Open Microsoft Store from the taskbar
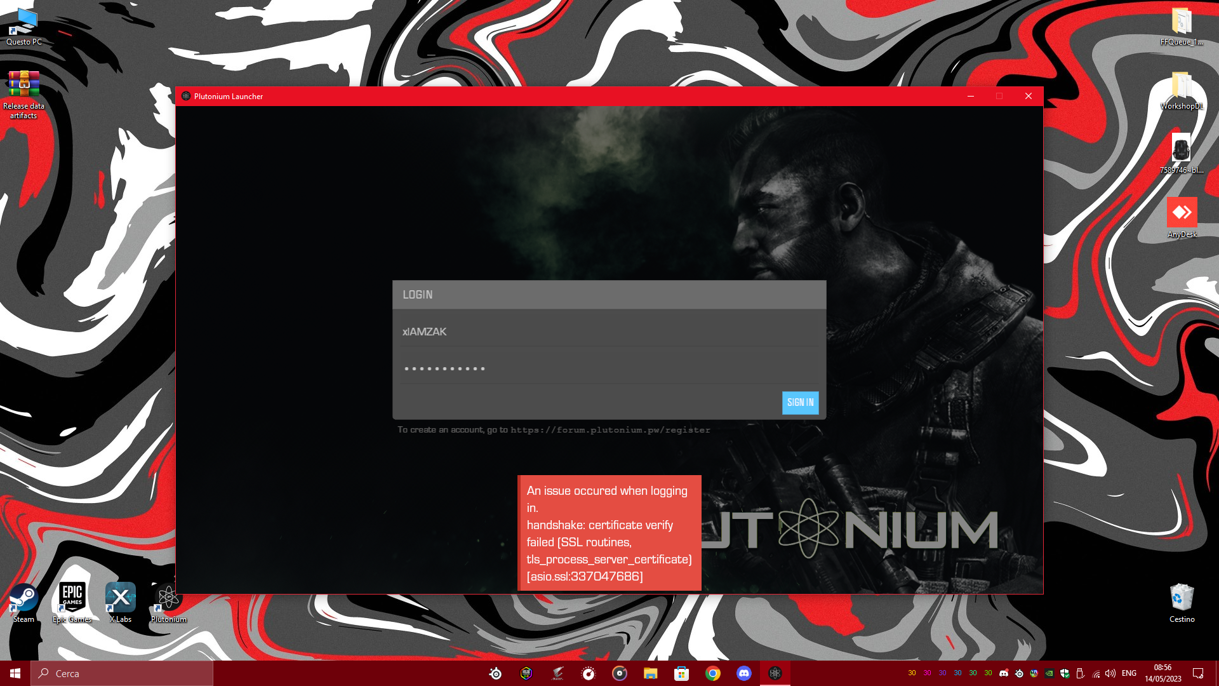Screen dimensions: 1219x686 click(x=682, y=673)
